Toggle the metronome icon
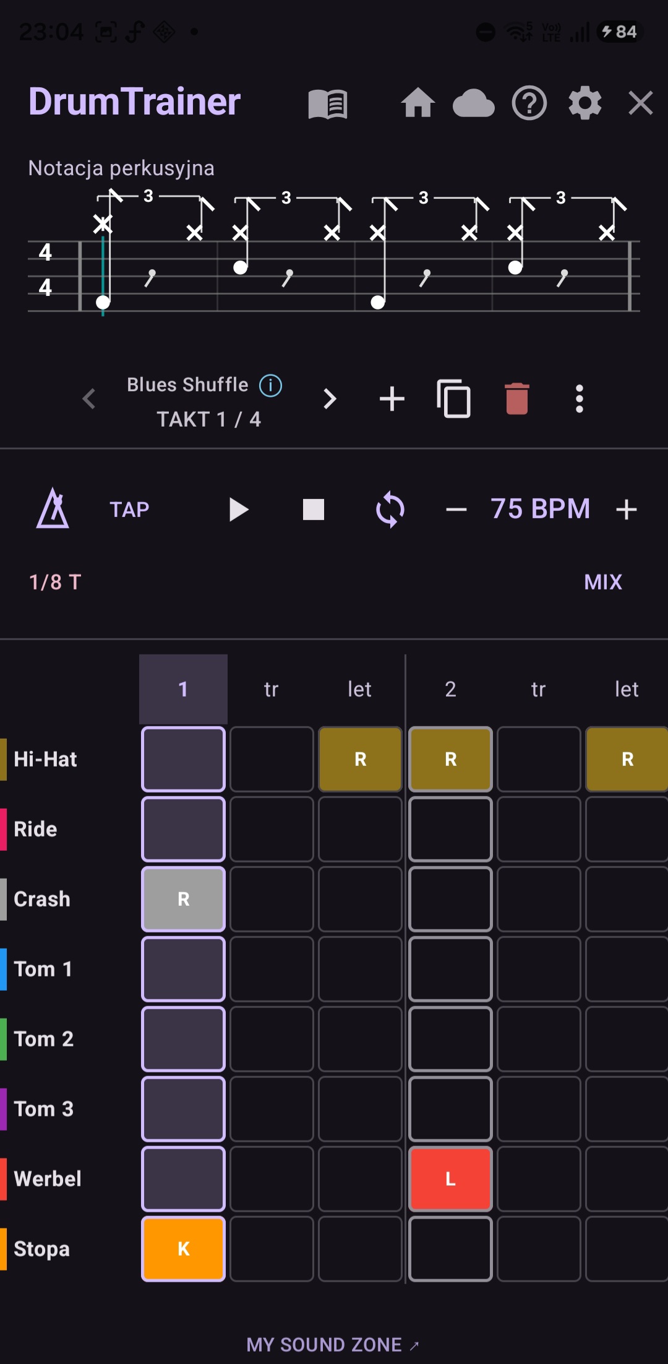The width and height of the screenshot is (668, 1364). coord(53,508)
